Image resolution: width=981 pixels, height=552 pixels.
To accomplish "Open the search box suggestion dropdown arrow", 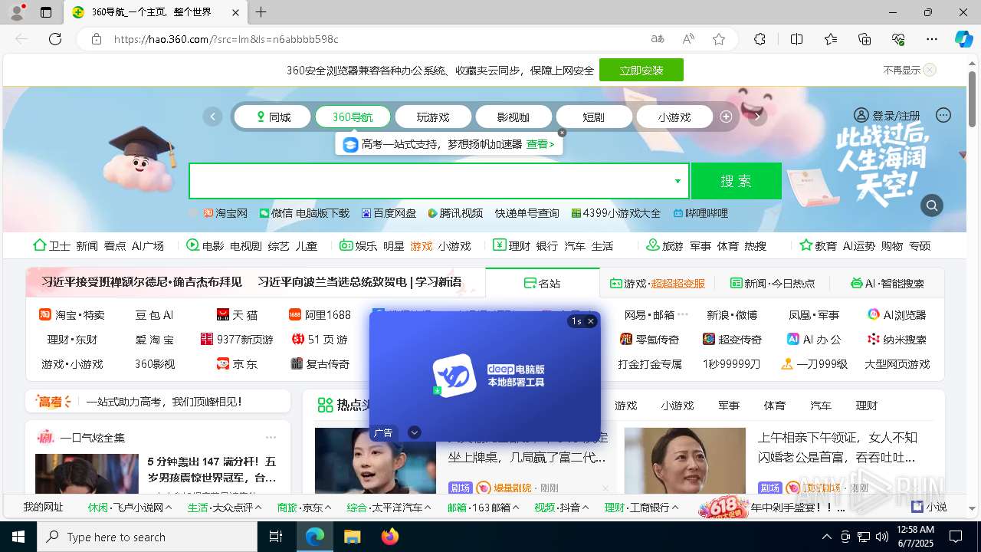I will 678,181.
